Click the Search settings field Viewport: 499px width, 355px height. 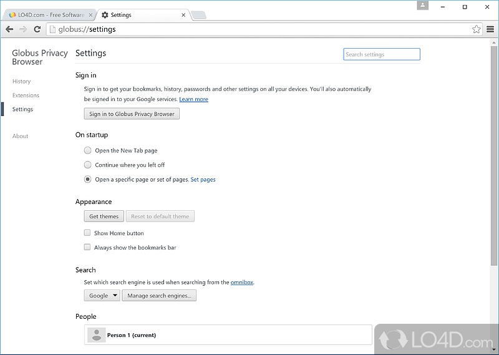(382, 54)
